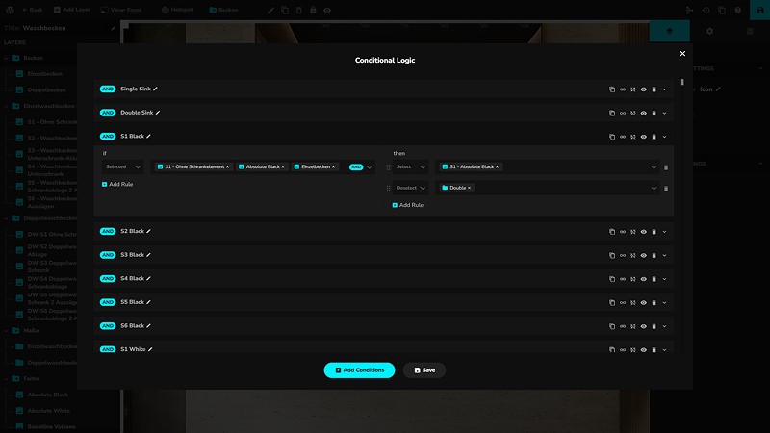Click shuffle icon on S3 Black row
The width and height of the screenshot is (770, 433).
coord(633,255)
